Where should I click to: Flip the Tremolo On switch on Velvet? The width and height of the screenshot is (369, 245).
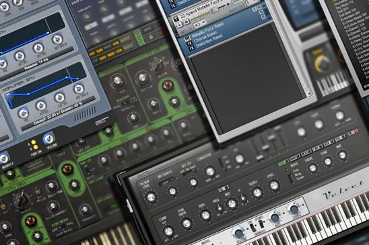pyautogui.click(x=252, y=227)
